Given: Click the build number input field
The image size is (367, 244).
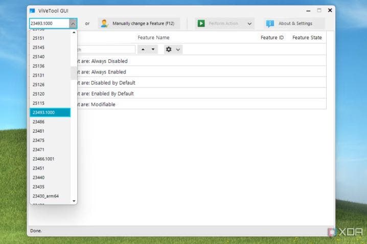Looking at the screenshot, I should click(x=50, y=23).
